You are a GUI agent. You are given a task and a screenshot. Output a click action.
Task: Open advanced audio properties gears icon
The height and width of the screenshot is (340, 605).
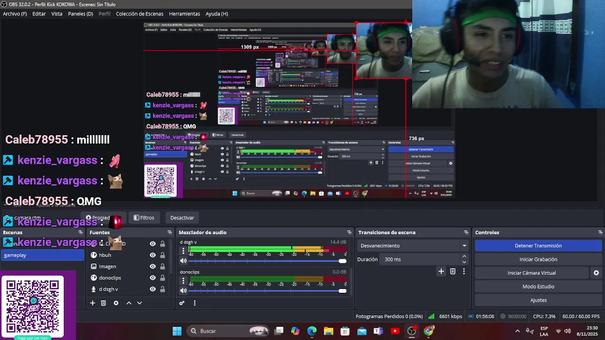[182, 303]
